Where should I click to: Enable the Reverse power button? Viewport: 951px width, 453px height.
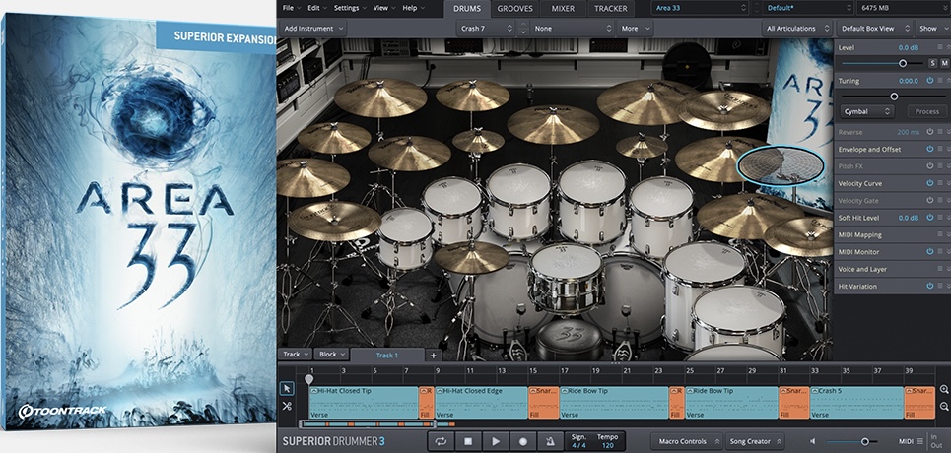click(929, 132)
